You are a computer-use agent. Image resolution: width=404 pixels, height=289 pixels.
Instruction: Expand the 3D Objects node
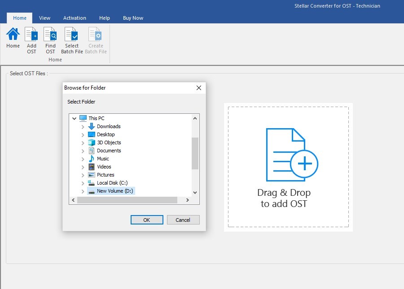point(83,143)
